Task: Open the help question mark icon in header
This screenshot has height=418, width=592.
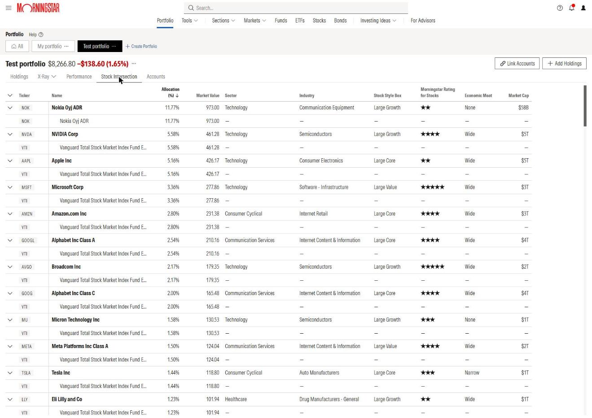Action: 560,8
